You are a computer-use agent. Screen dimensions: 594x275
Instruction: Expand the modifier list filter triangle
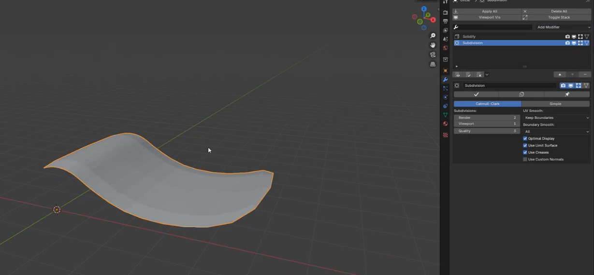[x=457, y=67]
